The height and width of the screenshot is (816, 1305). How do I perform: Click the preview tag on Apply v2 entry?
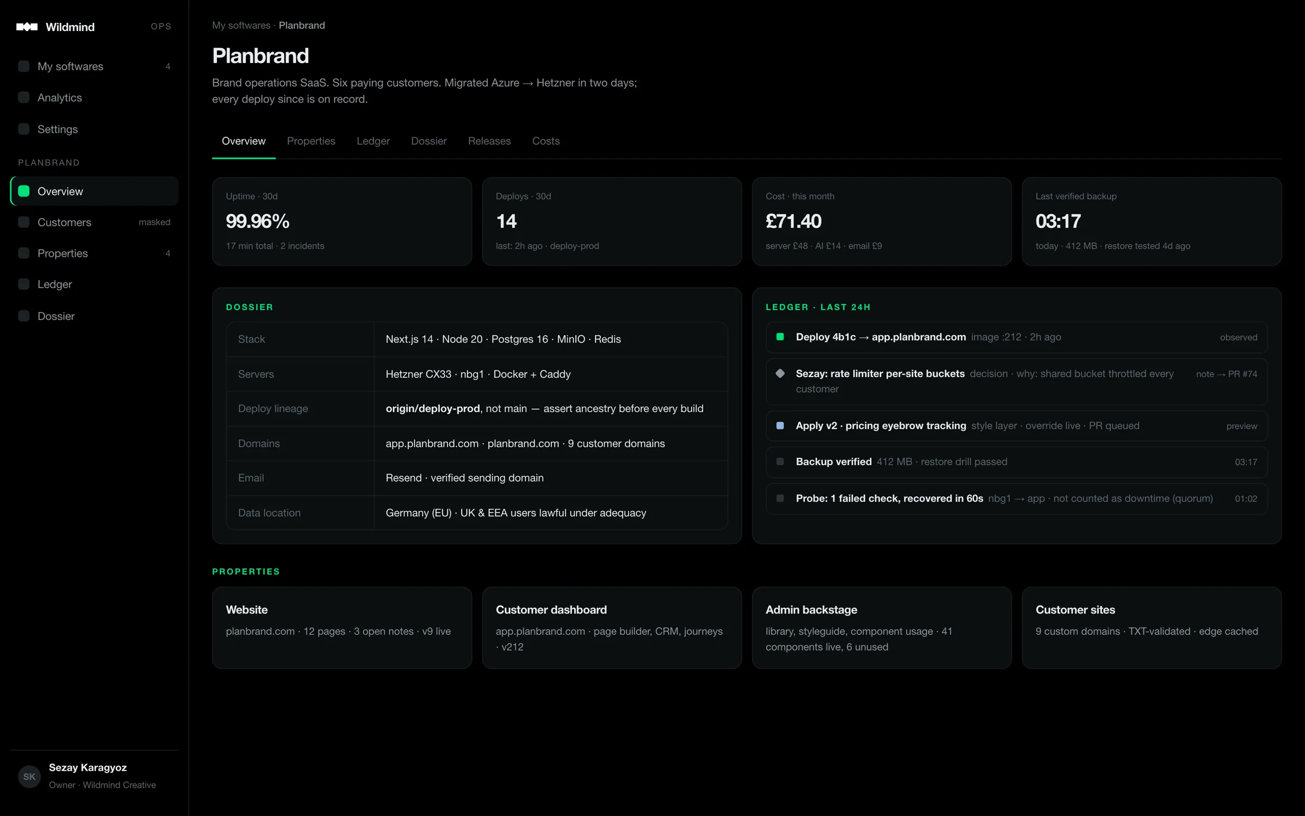click(x=1241, y=426)
